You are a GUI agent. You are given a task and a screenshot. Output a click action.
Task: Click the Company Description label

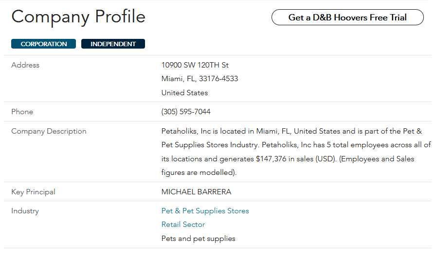coord(49,131)
